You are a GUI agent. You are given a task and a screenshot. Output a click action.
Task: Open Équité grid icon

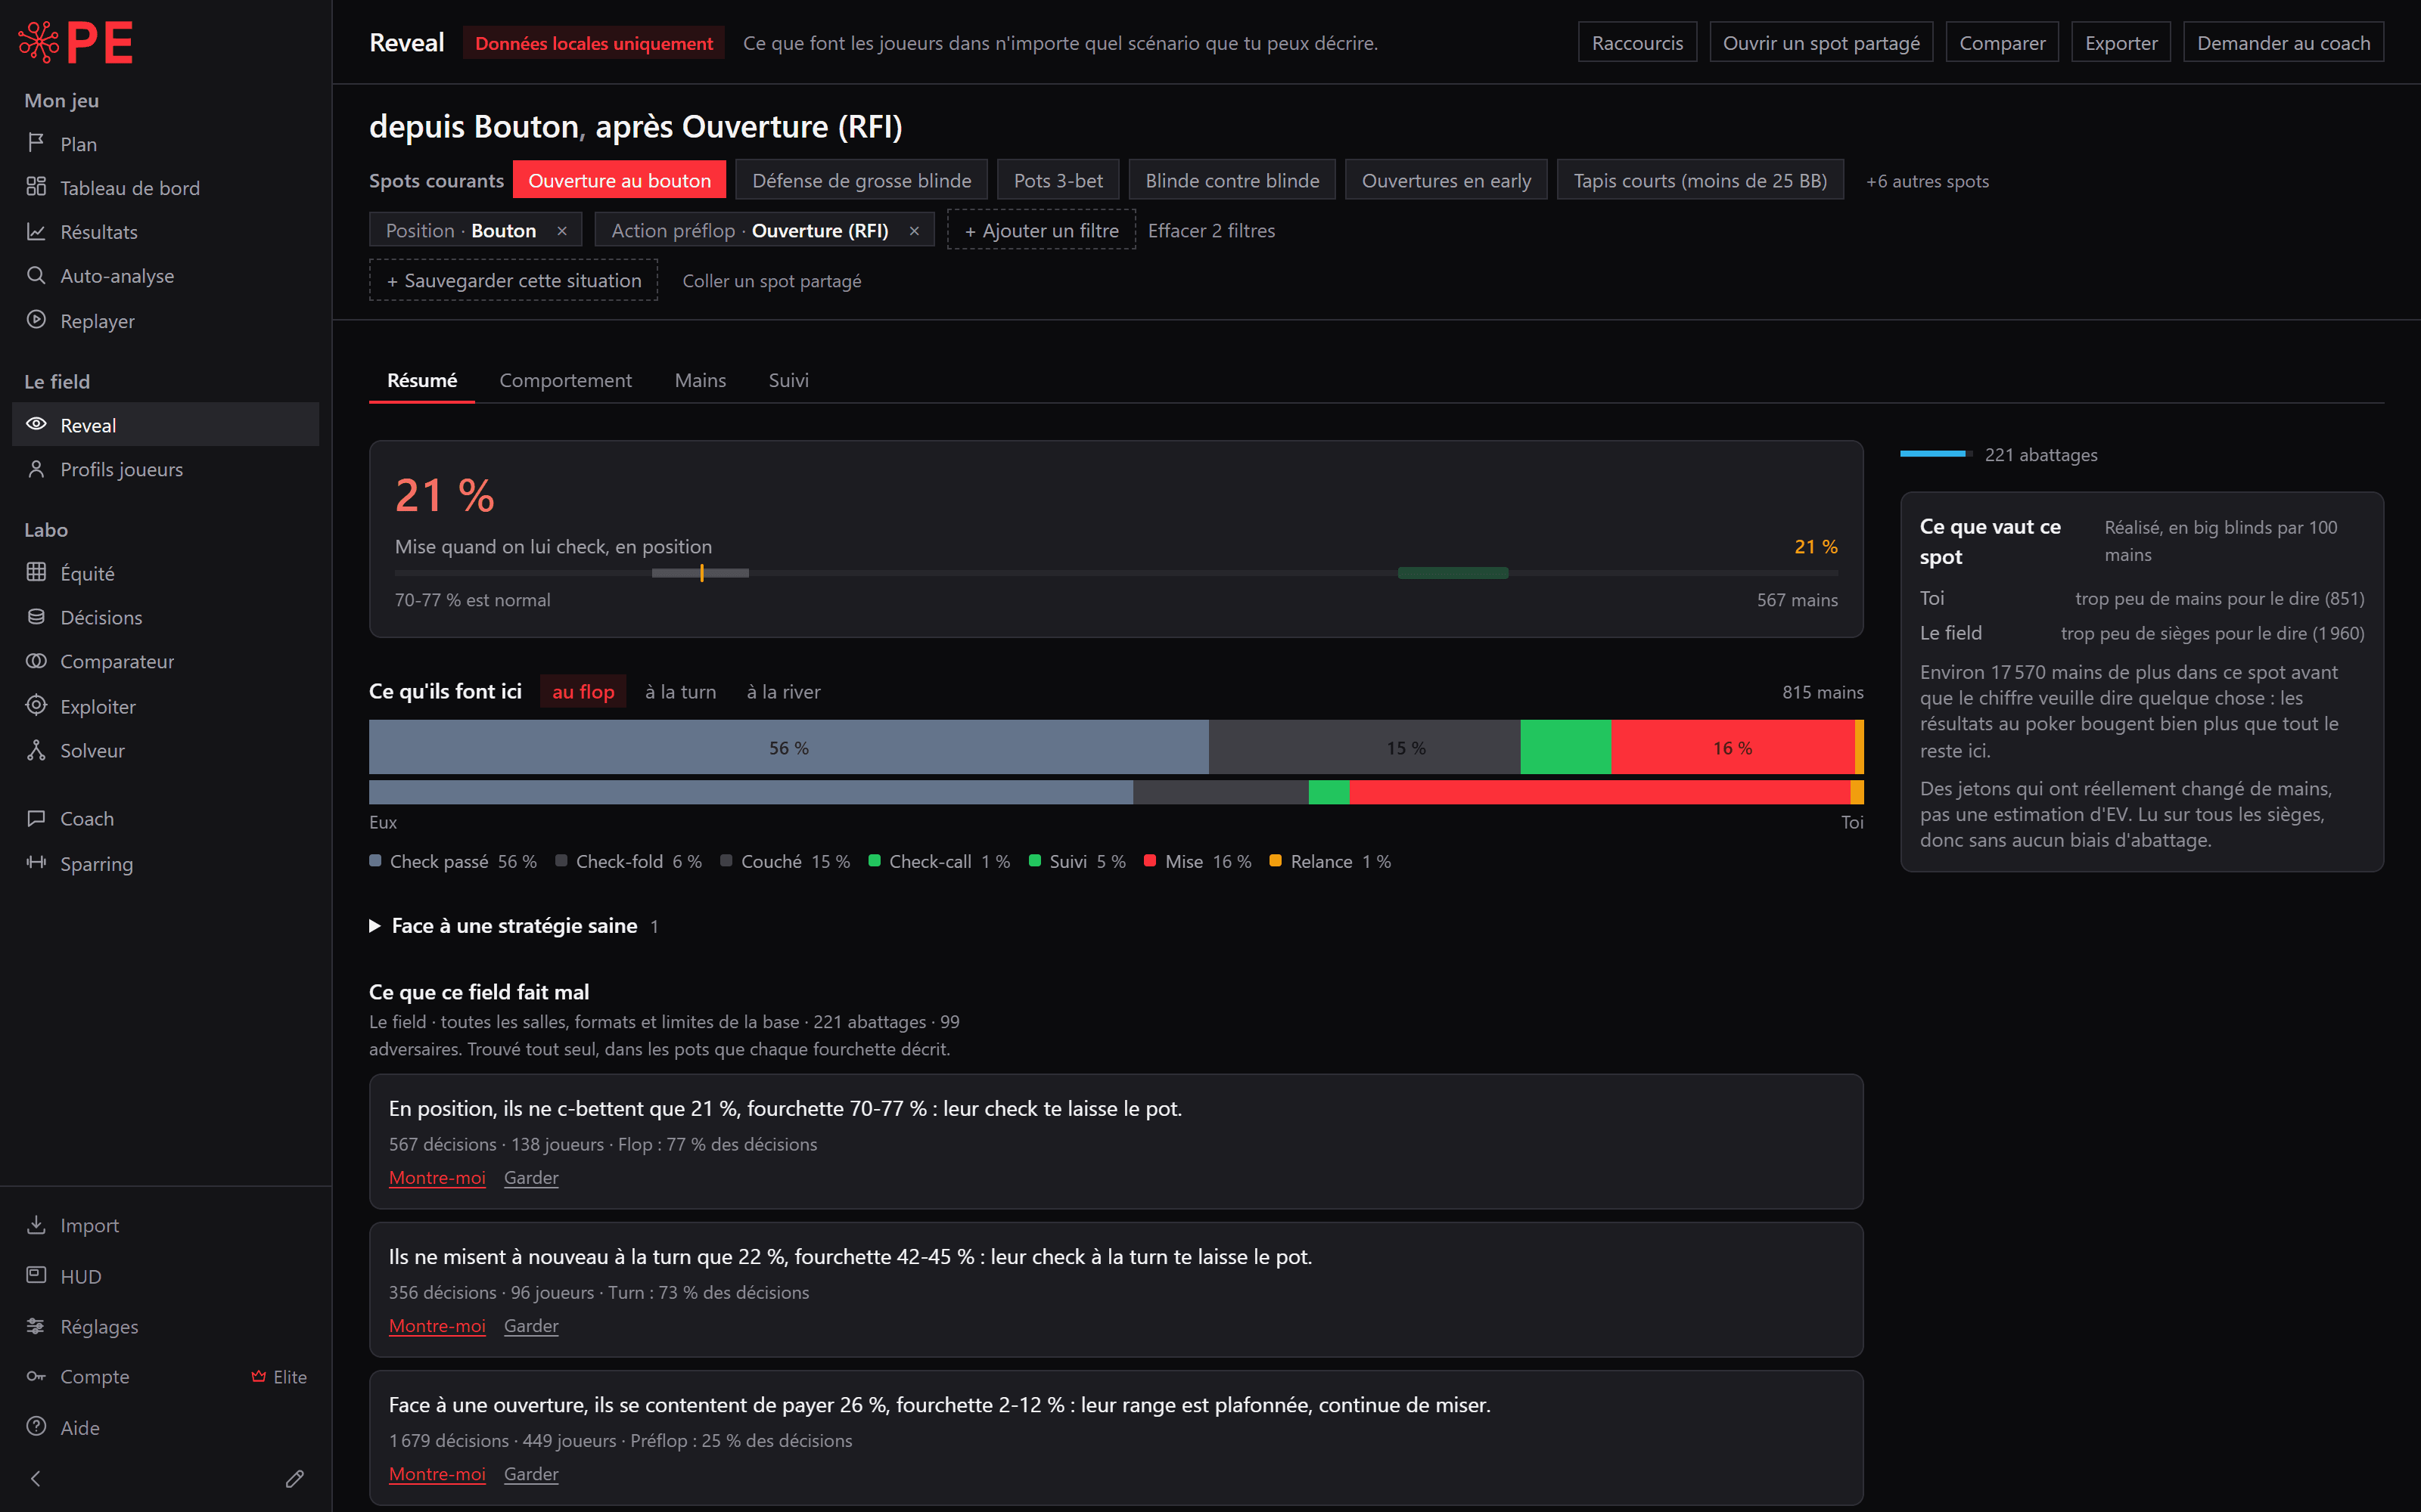36,572
